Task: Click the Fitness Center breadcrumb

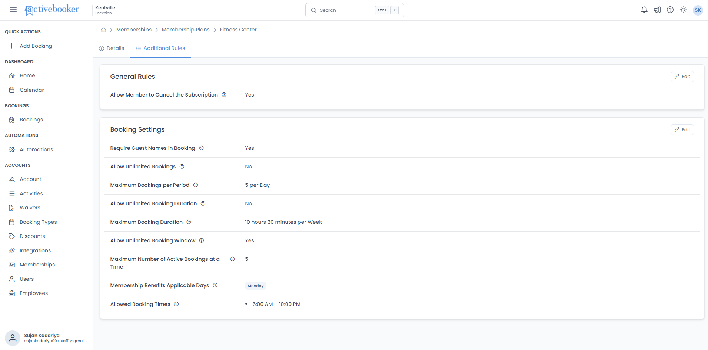Action: point(238,30)
